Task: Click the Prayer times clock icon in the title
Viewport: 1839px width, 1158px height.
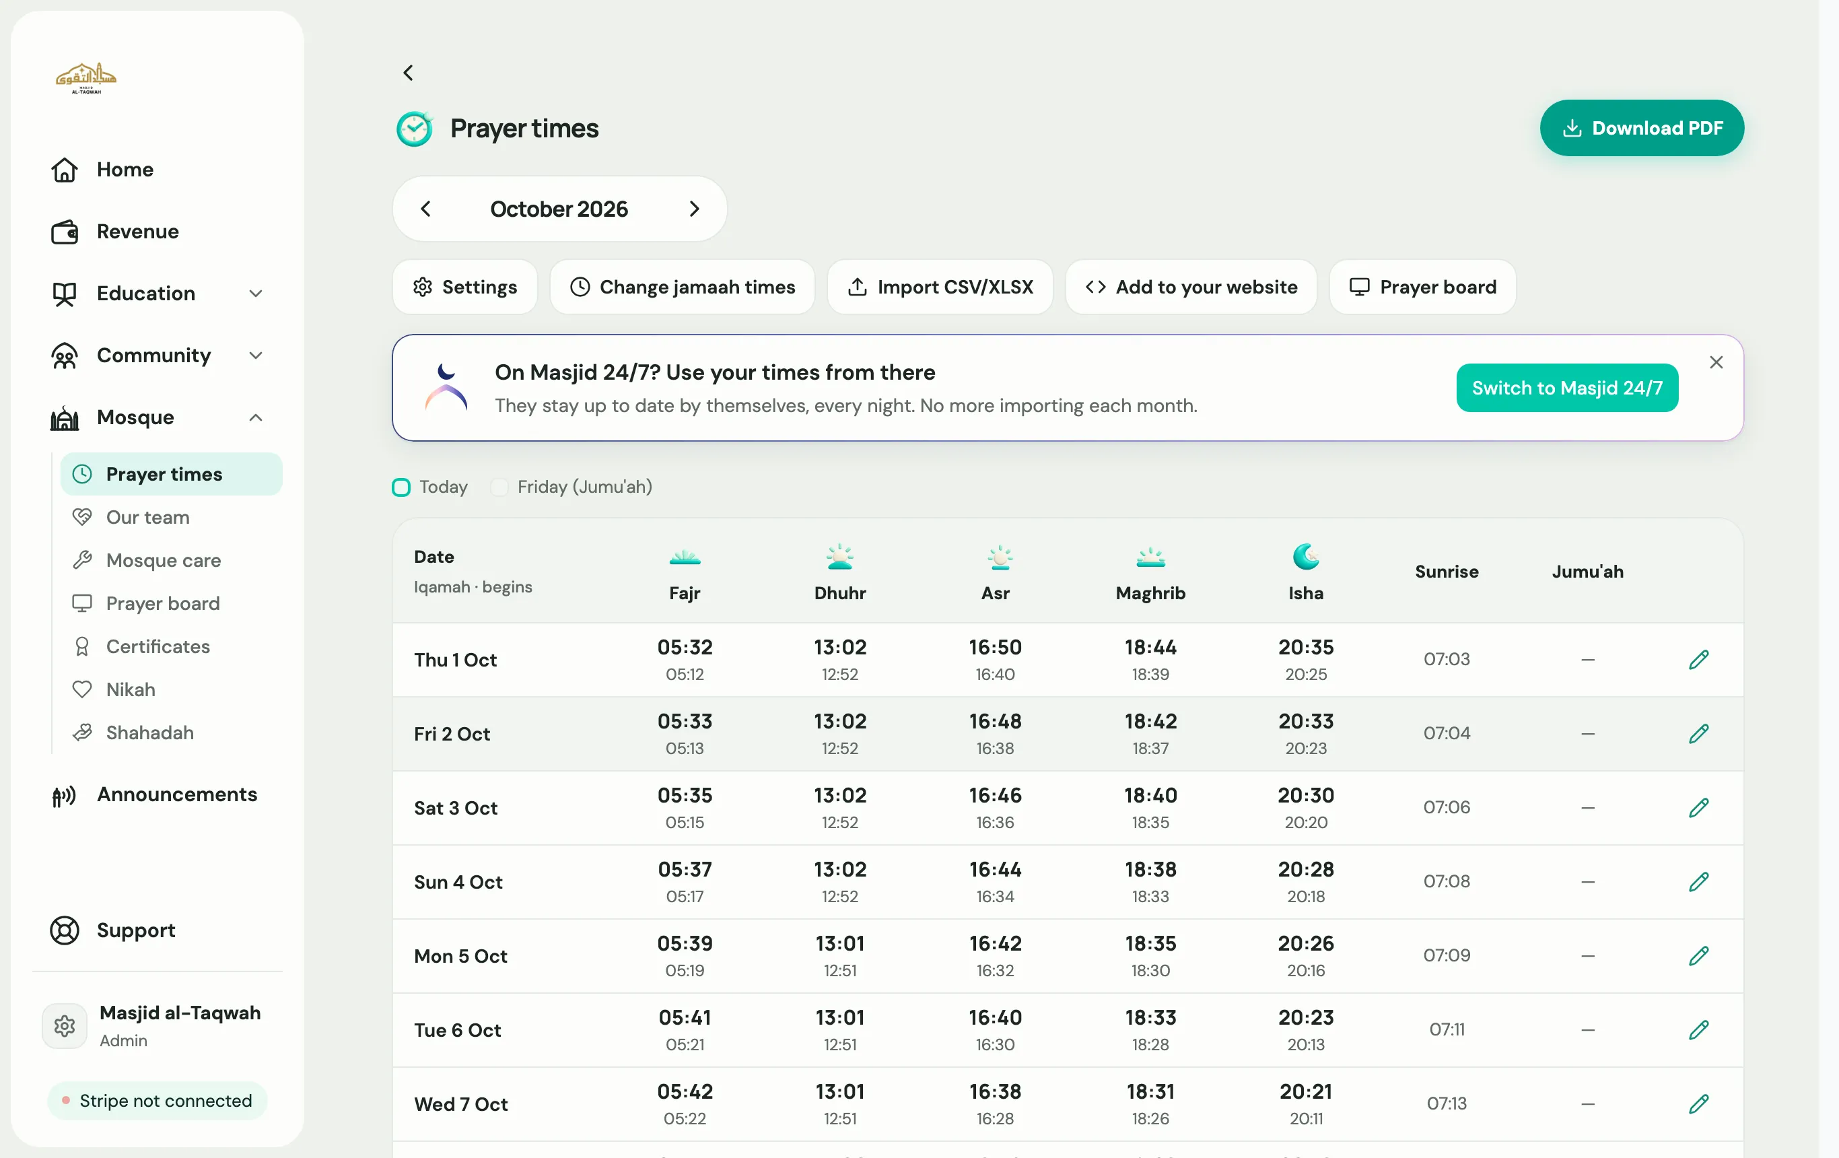Action: pos(415,129)
